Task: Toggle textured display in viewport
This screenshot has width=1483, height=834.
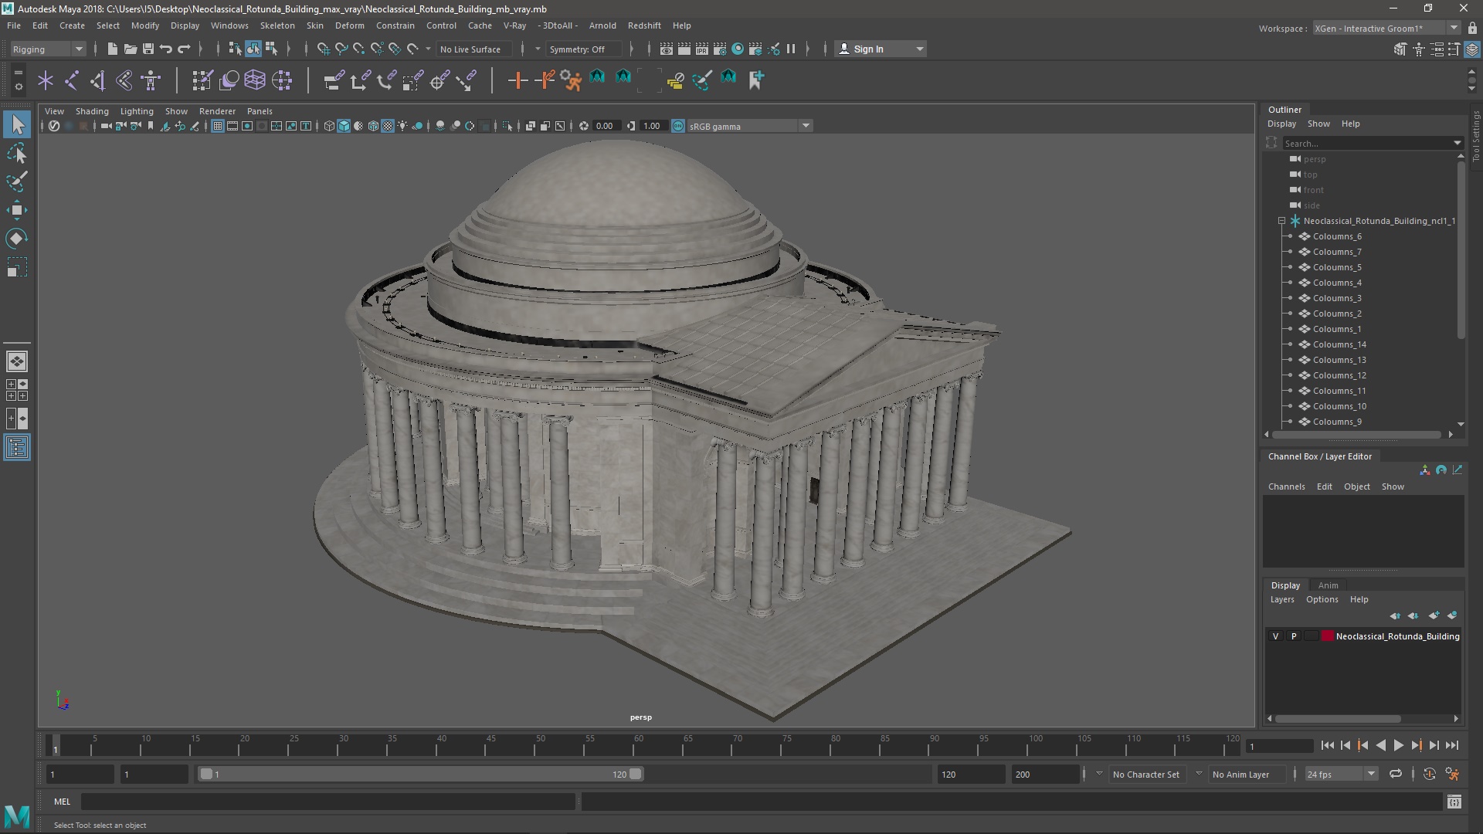Action: [x=388, y=126]
